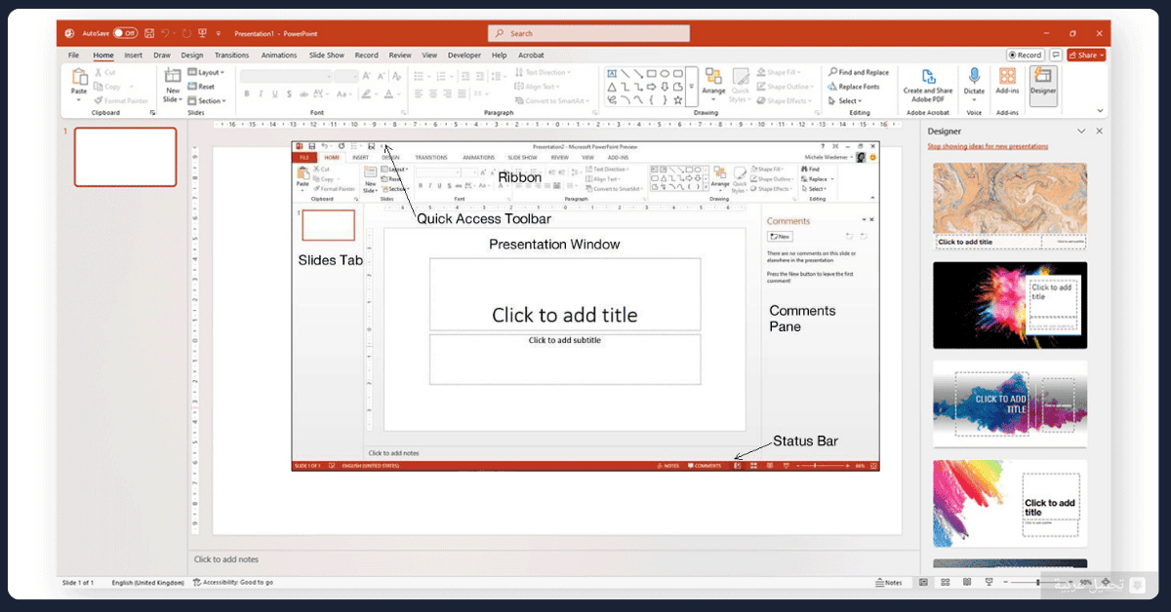Increase font size with the larger A icon
Screen dimensions: 1171x612
pyautogui.click(x=367, y=75)
